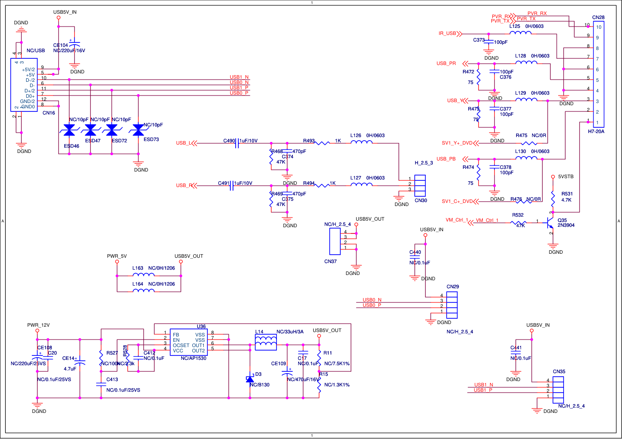
Task: Click the IR_USB net label
Action: click(x=447, y=33)
